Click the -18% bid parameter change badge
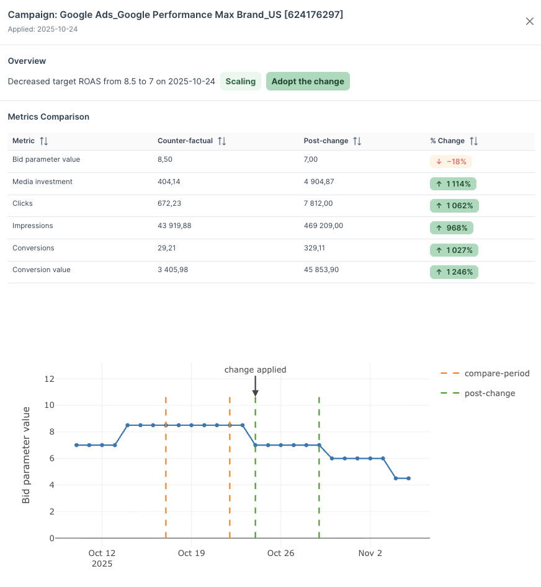541x587 pixels. coord(451,162)
